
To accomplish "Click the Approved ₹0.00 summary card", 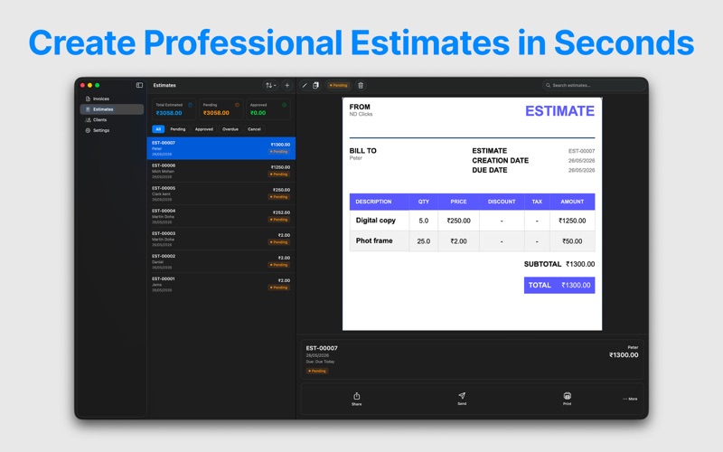I will coord(268,109).
